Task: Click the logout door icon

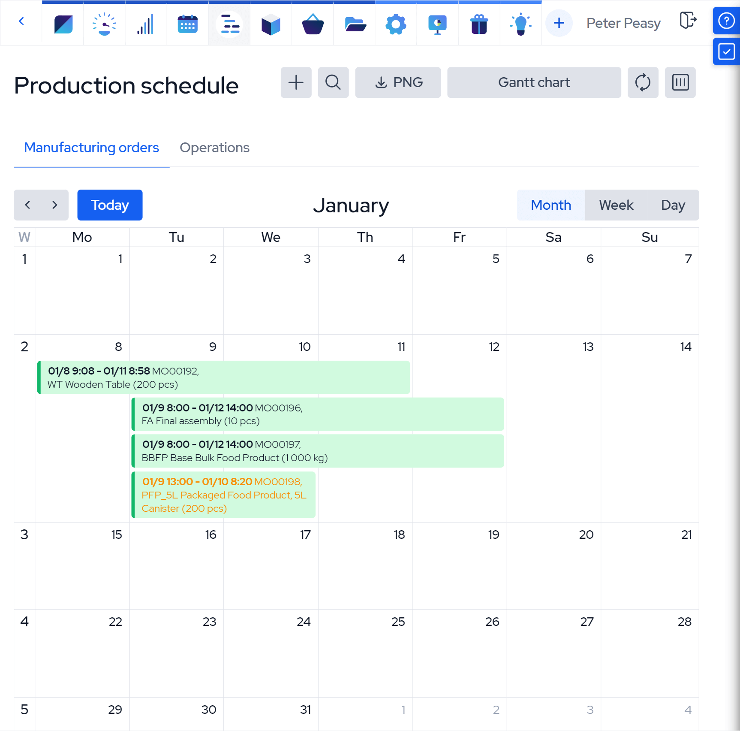Action: click(x=688, y=21)
